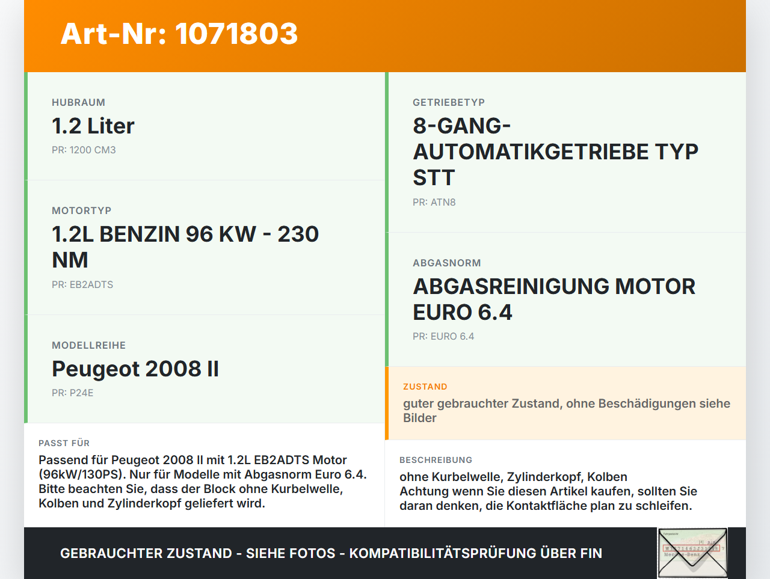Click the '8-GANG-AUTOMATIKGETRIEBE TYP STT' value
Viewport: 770px width, 579px height.
point(555,152)
